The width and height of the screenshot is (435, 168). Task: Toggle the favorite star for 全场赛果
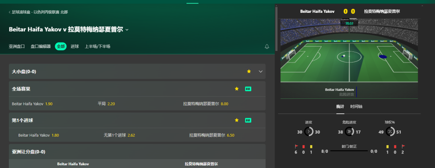point(237,89)
